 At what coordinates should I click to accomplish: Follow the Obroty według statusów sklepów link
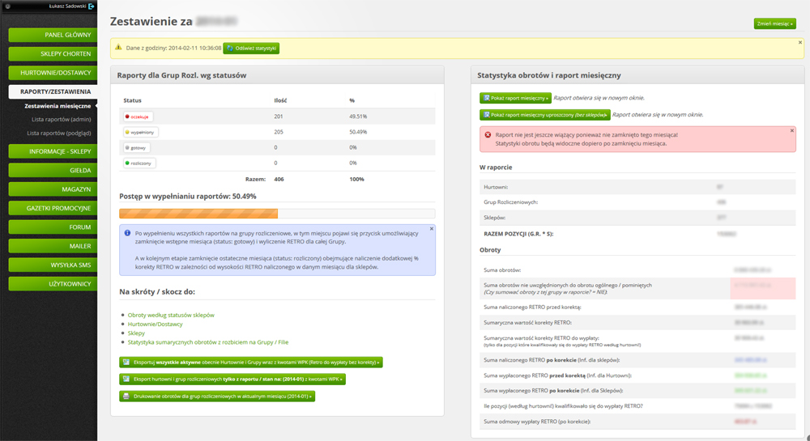(x=171, y=314)
